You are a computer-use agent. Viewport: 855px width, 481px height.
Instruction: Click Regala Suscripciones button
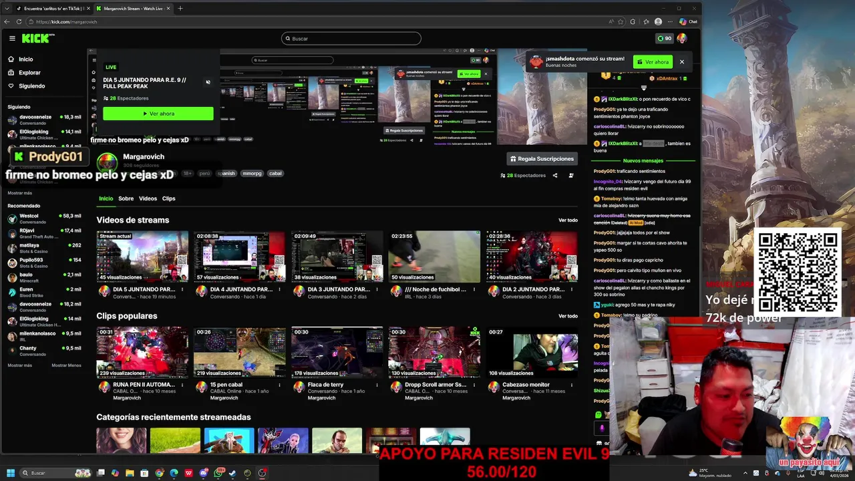click(x=542, y=159)
